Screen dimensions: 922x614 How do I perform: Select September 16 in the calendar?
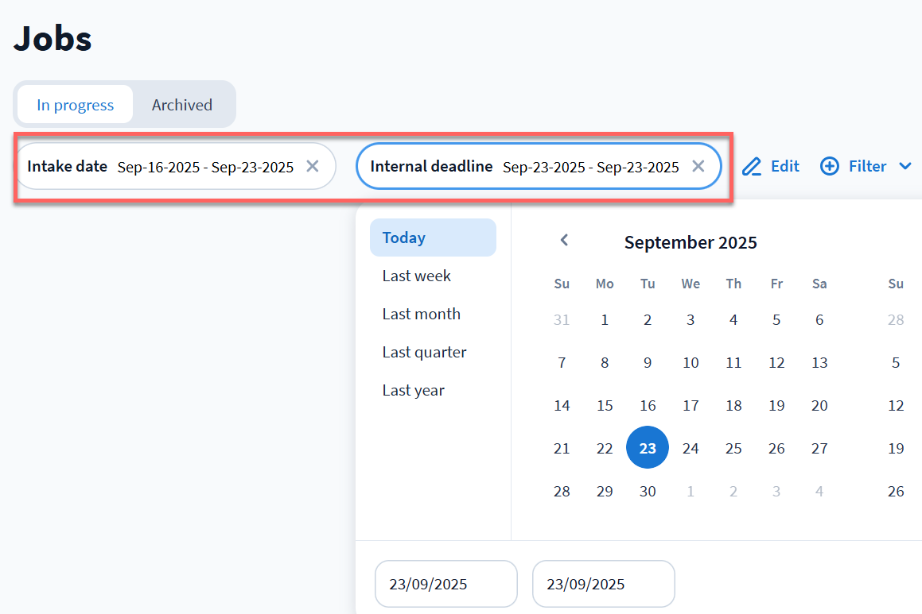(x=648, y=405)
